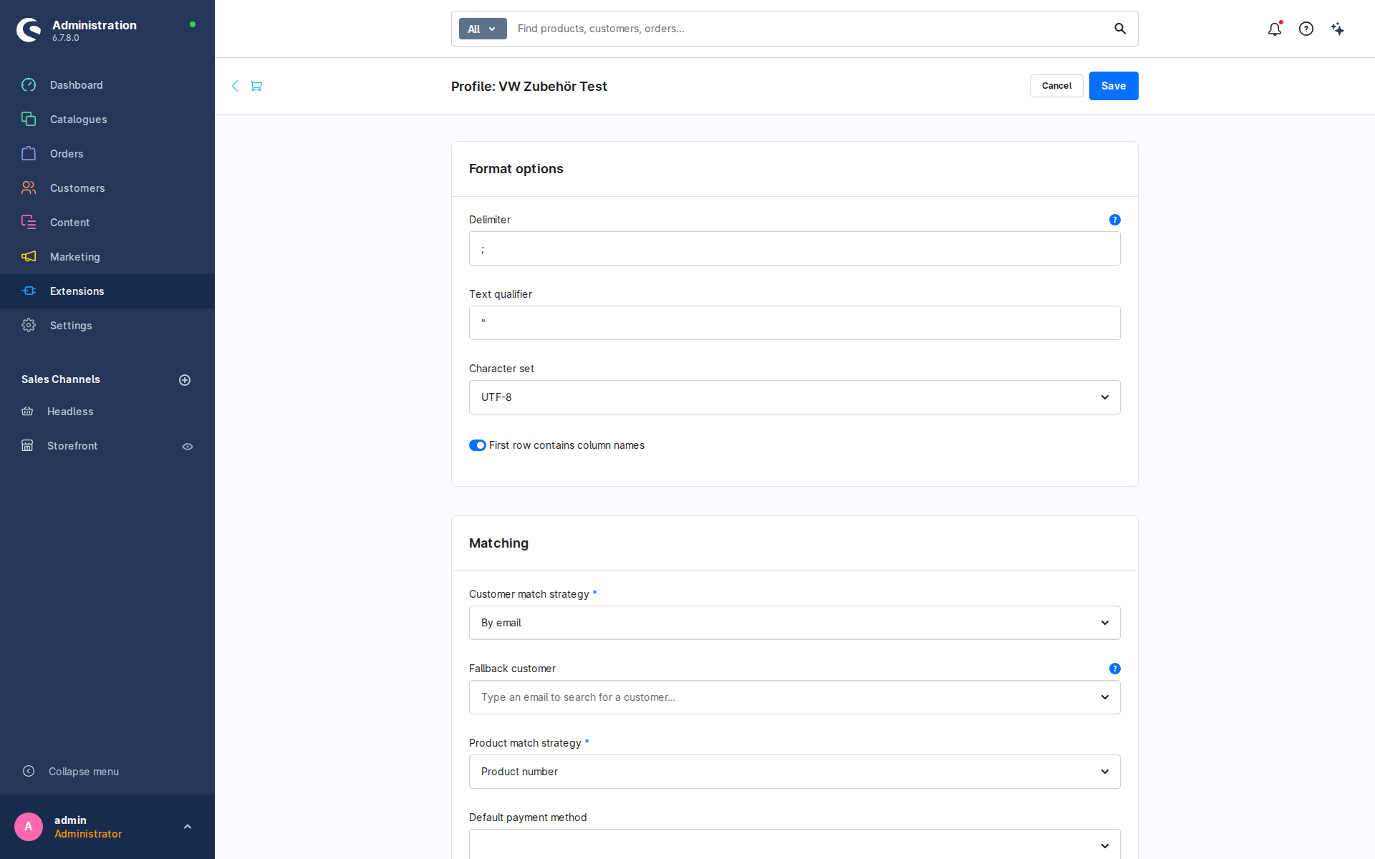Image resolution: width=1375 pixels, height=859 pixels.
Task: Click the Orders bag icon
Action: [29, 154]
